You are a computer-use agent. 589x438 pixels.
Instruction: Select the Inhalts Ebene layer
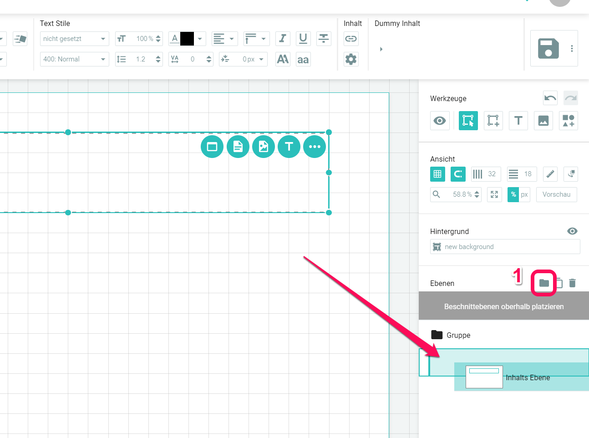point(522,377)
